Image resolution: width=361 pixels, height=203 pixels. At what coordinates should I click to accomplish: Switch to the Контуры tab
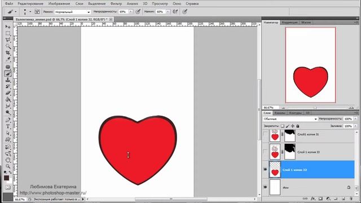[295, 113]
